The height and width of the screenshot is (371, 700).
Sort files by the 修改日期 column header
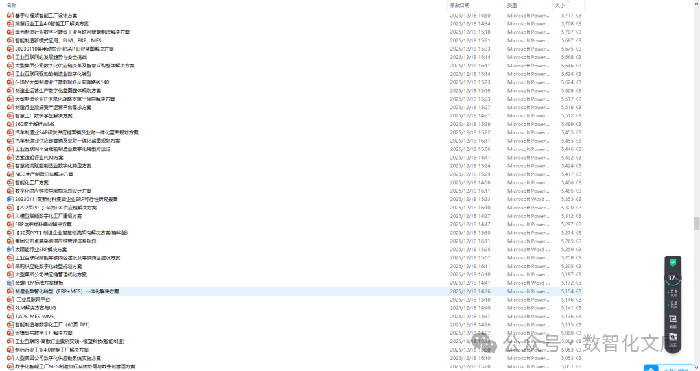(x=460, y=5)
